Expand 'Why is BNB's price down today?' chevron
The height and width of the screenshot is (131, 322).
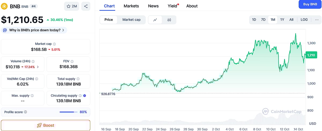pos(63,30)
